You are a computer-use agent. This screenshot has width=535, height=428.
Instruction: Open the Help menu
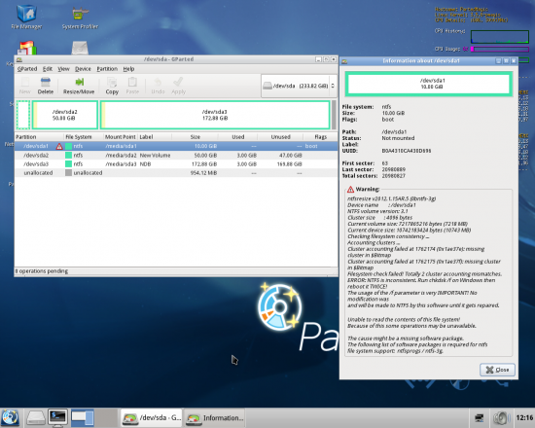pyautogui.click(x=128, y=69)
